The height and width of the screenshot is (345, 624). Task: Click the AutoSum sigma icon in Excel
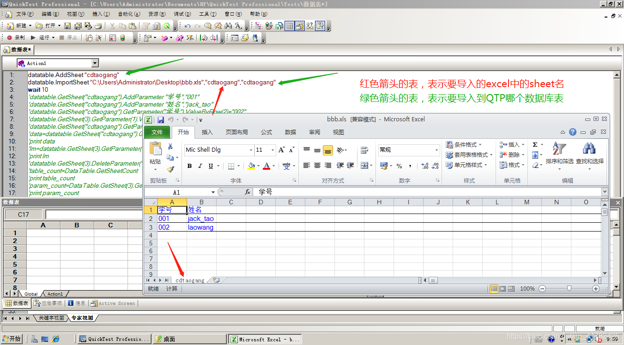(x=535, y=144)
